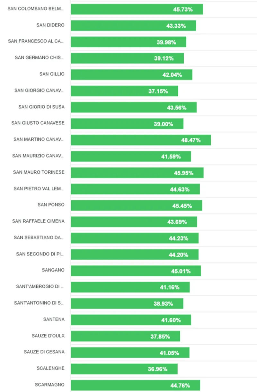
Task: Click the SAUZE D'OULX 37.85% bar
Action: (x=125, y=337)
